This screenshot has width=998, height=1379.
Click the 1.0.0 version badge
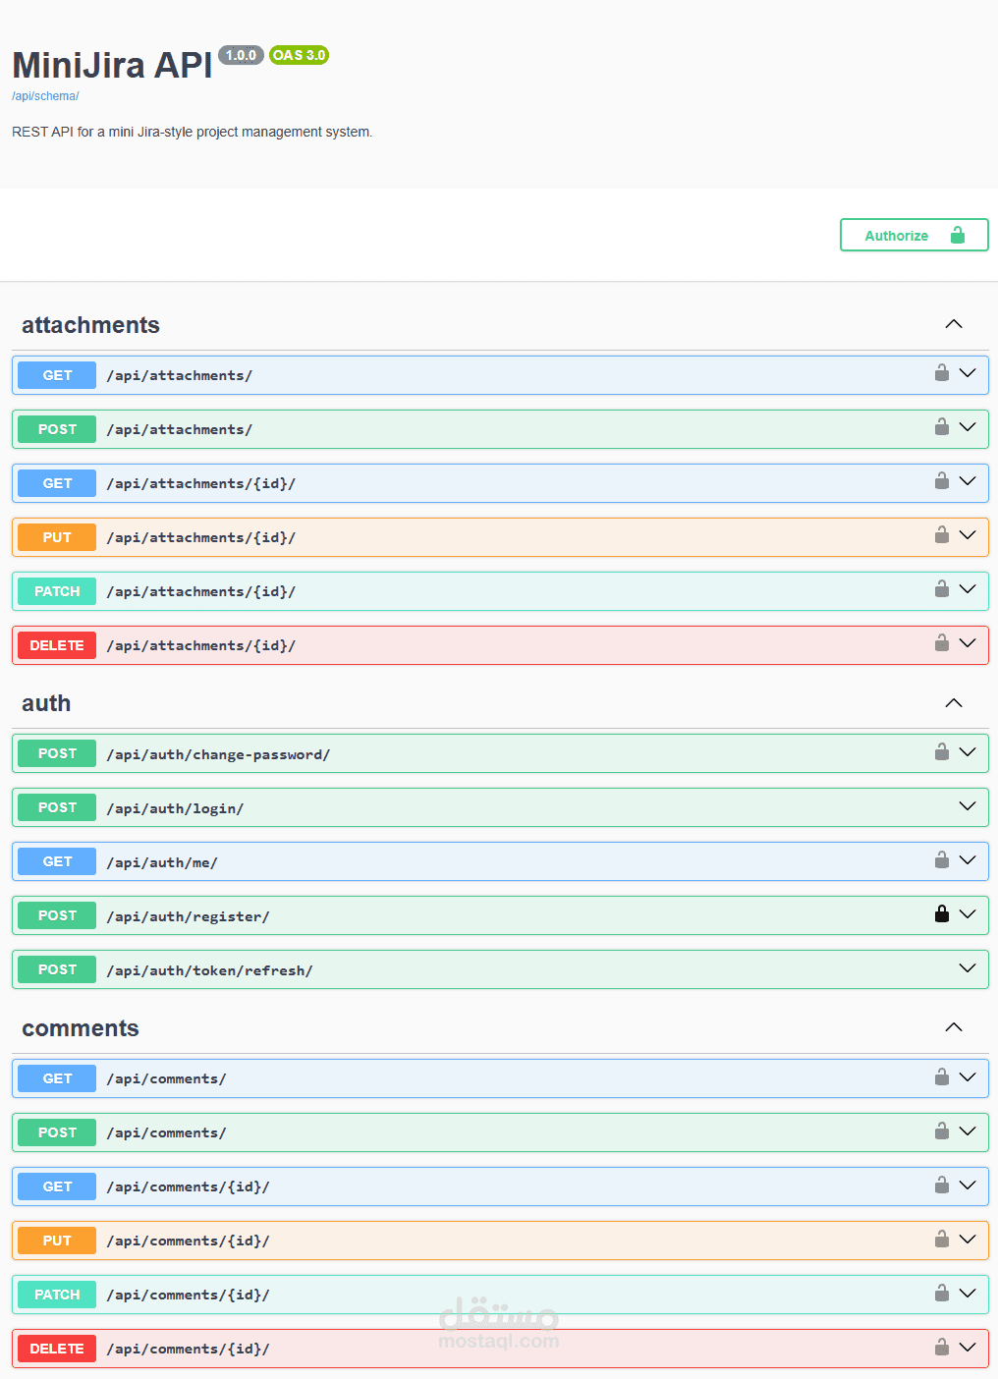pos(241,55)
